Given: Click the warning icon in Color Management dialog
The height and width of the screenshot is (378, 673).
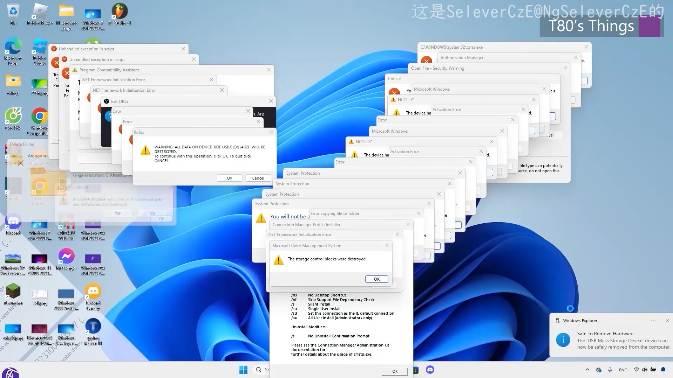Looking at the screenshot, I should coord(279,260).
